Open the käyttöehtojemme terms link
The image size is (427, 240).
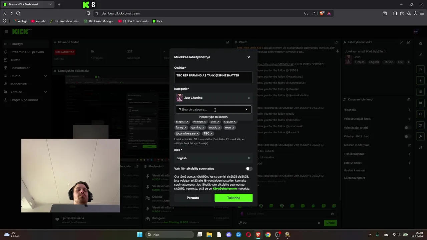coord(225,189)
